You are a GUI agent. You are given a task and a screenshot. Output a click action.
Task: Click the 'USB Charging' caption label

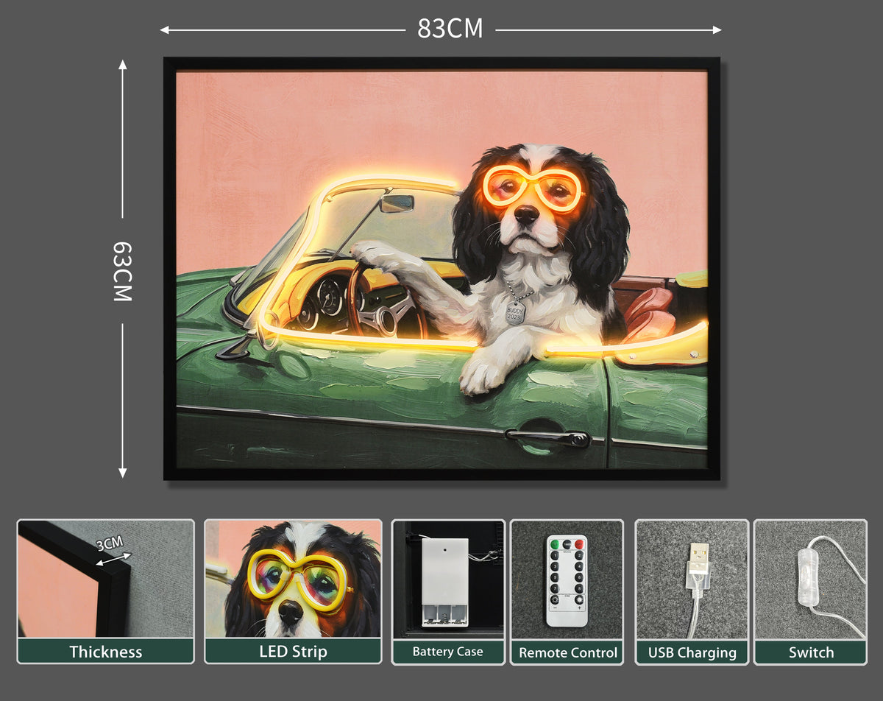[x=692, y=652]
